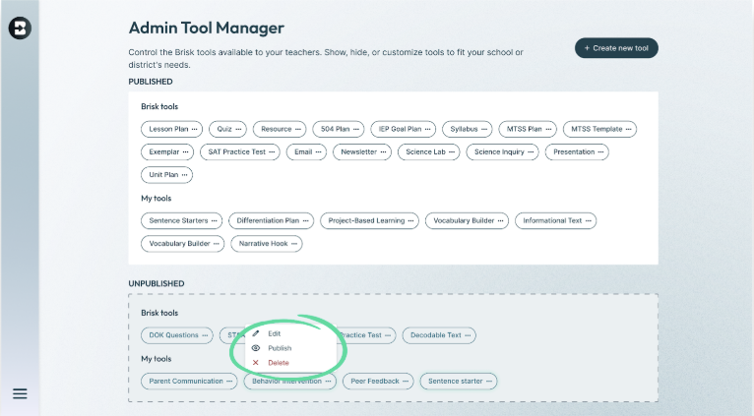Open ellipsis menu on Sentence starter chip
754x416 pixels.
tap(489, 382)
